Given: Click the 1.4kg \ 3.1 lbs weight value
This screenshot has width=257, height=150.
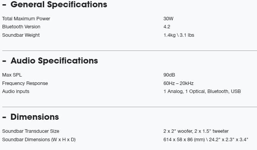Looking at the screenshot, I should [178, 35].
